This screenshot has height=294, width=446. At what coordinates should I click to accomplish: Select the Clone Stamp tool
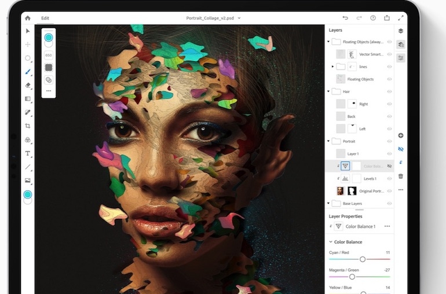pyautogui.click(x=28, y=139)
